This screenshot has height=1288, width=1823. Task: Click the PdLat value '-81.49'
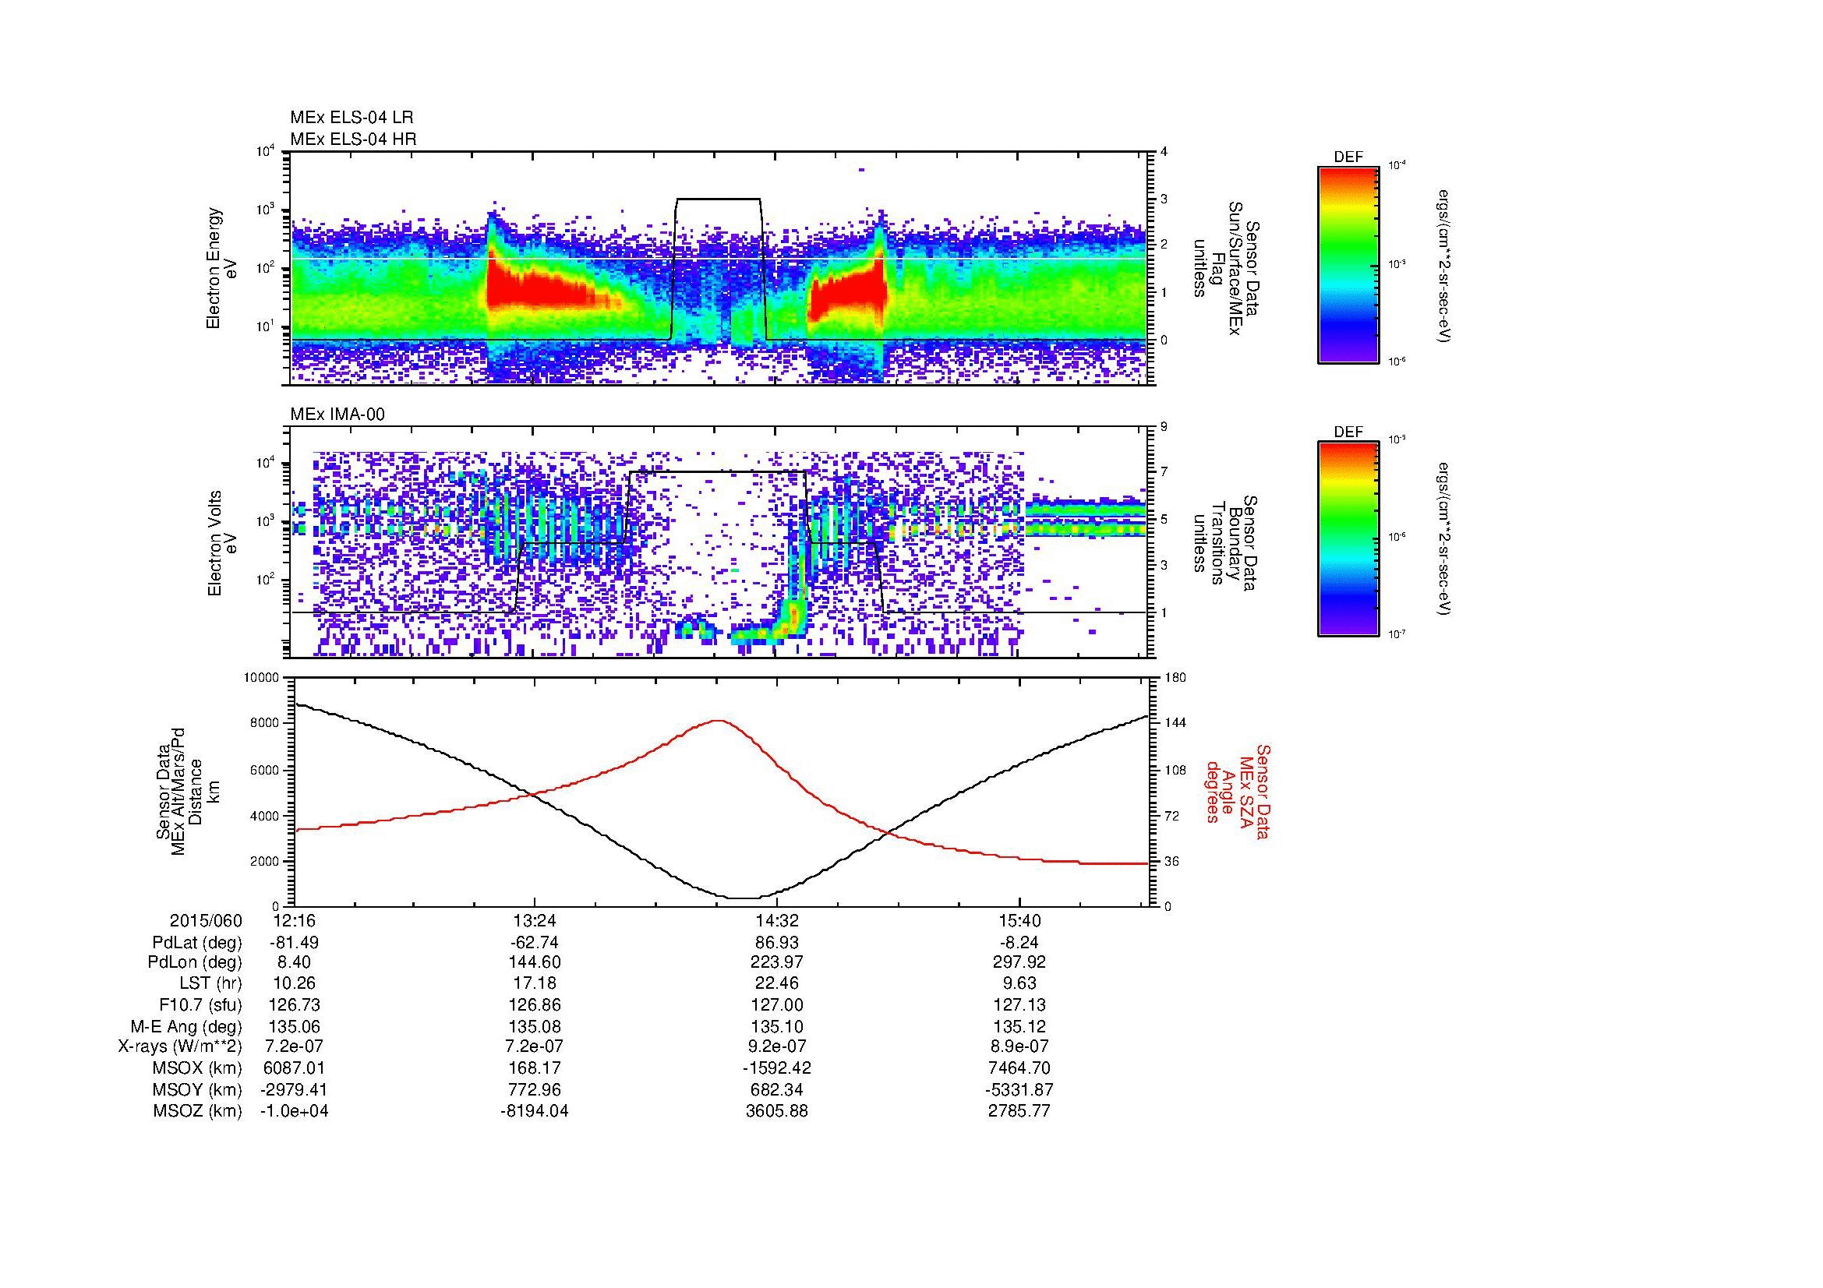295,943
